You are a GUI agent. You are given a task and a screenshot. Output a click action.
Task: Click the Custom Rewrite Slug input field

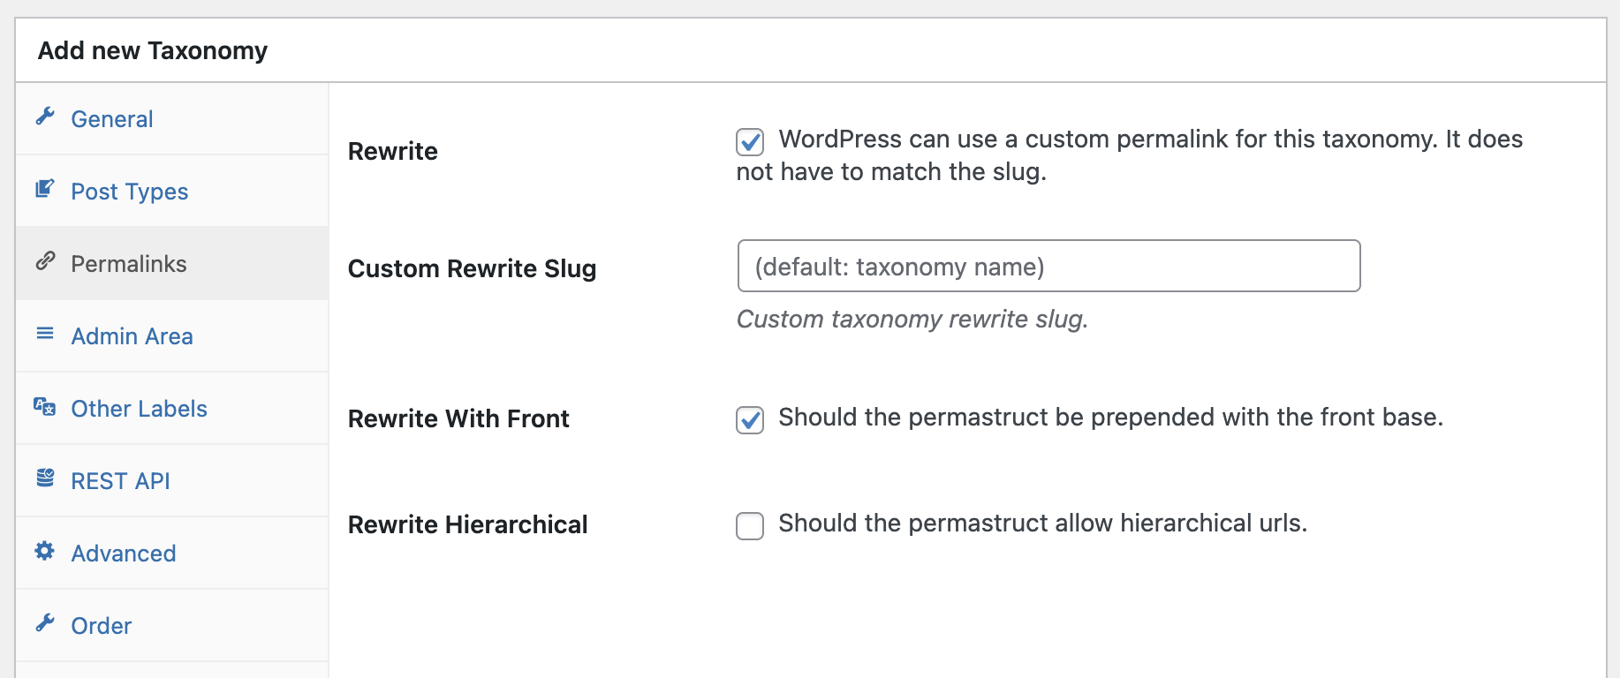[x=1048, y=266]
